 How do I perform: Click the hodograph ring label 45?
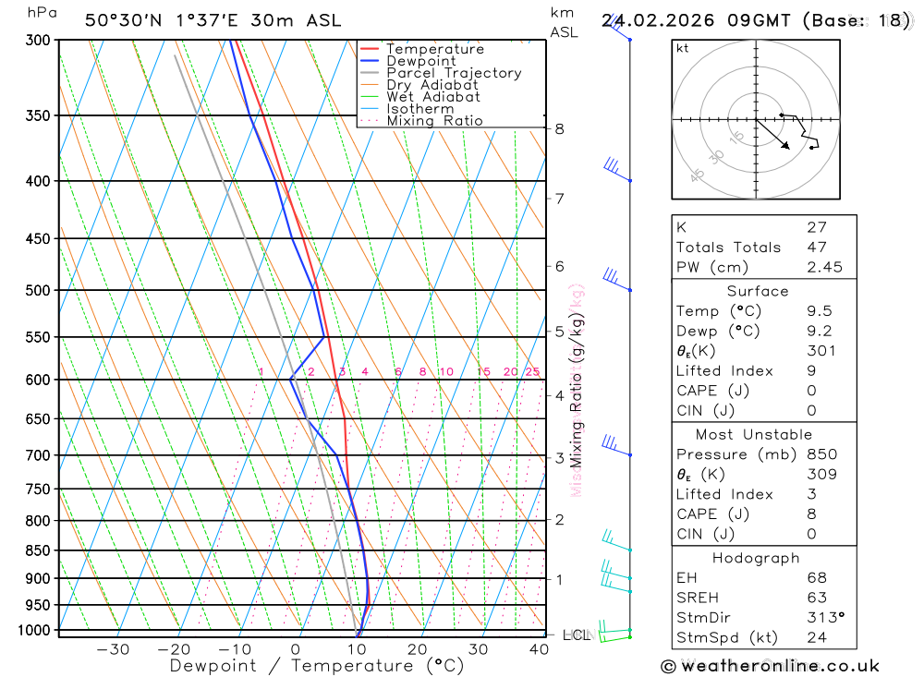(697, 175)
